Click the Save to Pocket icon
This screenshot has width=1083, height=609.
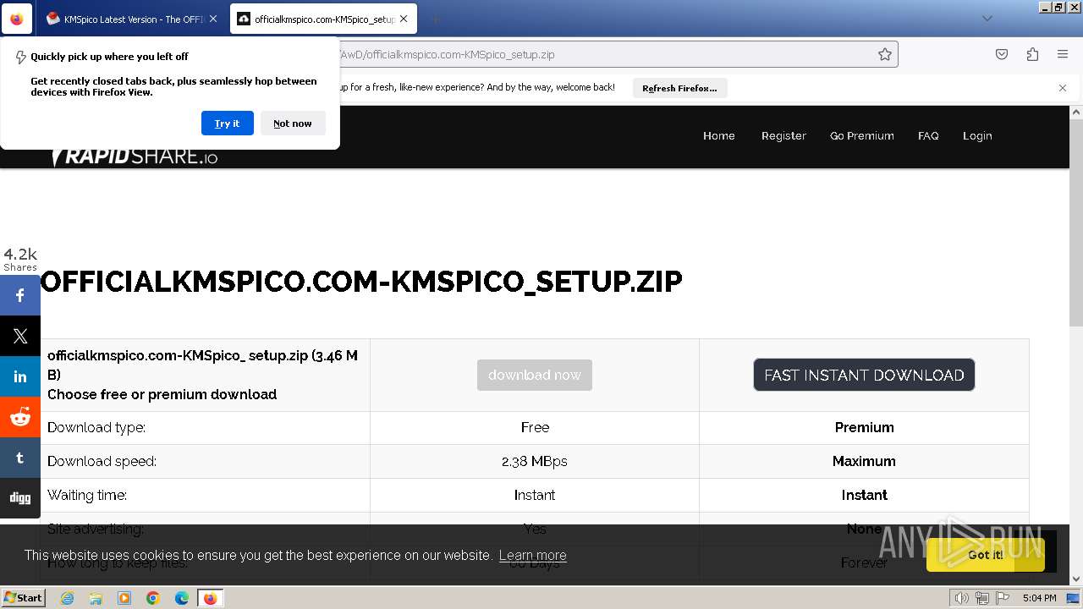[1002, 54]
